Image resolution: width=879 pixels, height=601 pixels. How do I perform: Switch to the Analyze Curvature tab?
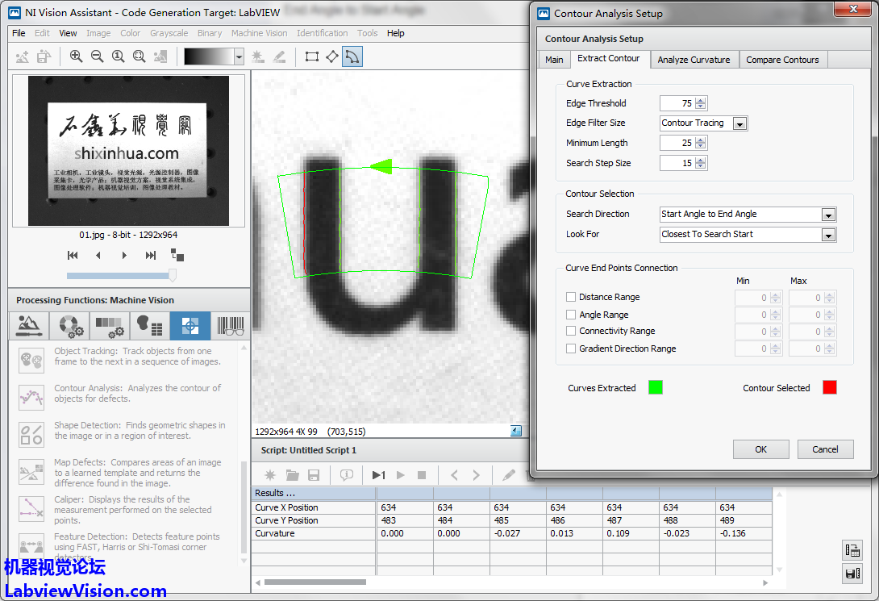click(694, 60)
